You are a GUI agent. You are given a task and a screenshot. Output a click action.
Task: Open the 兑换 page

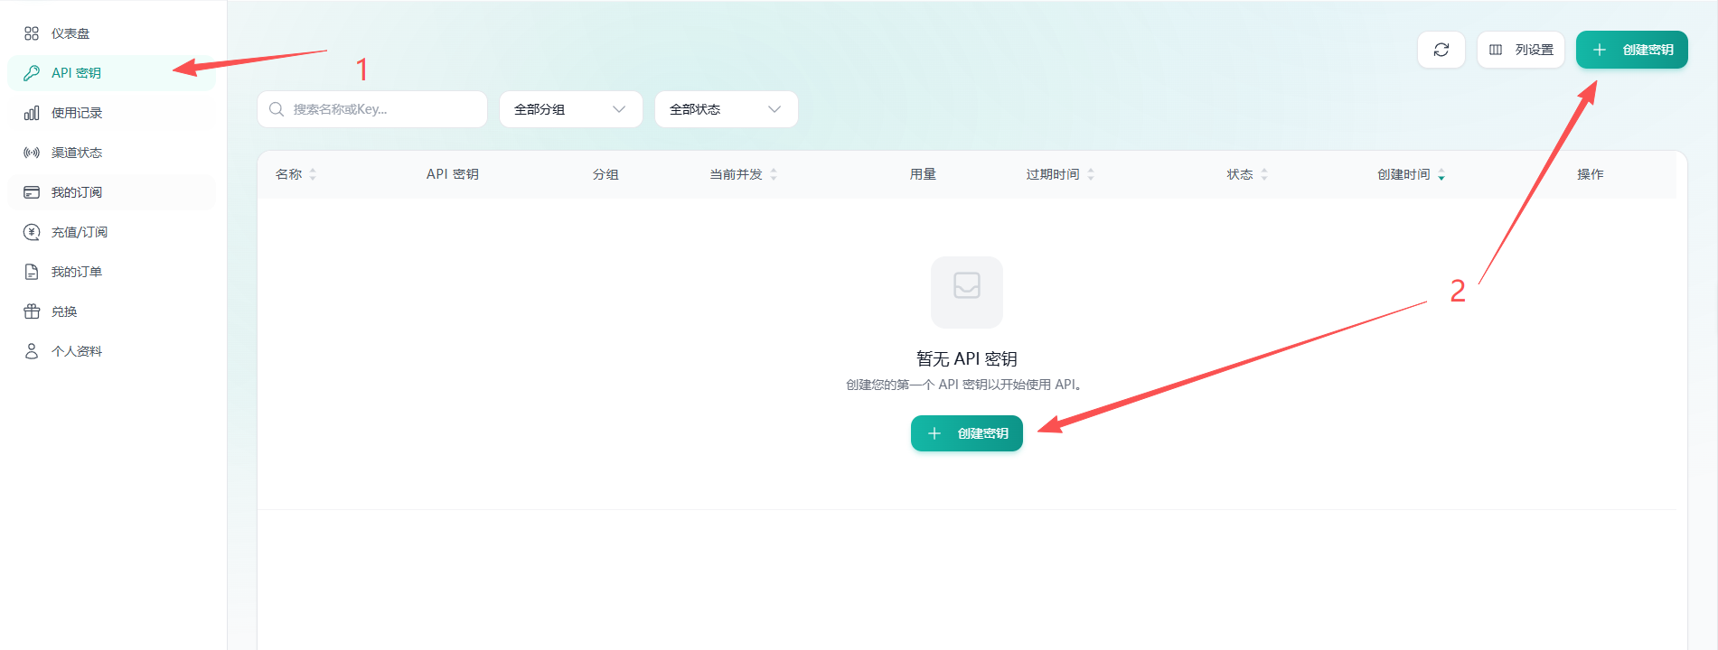pos(111,311)
